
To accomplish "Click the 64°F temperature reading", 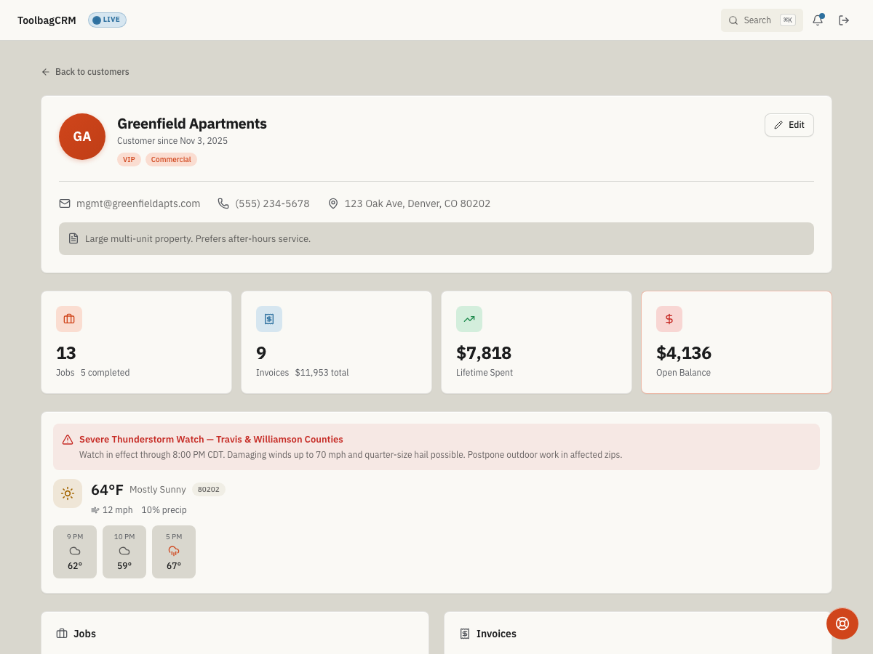I will 107,490.
